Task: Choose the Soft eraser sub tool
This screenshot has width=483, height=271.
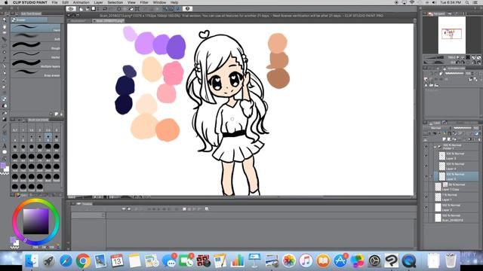Action: 35,38
